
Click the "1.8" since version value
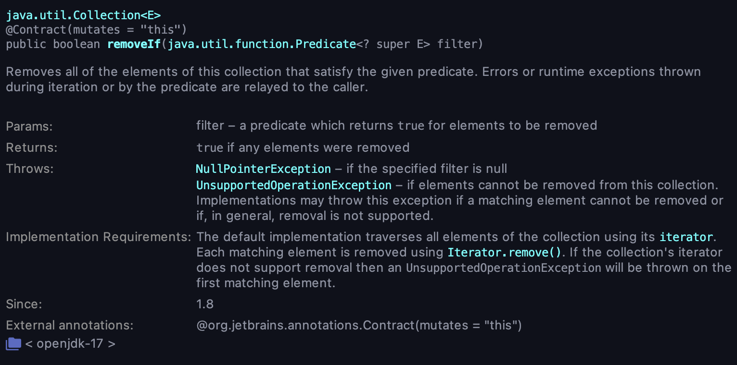tap(205, 304)
